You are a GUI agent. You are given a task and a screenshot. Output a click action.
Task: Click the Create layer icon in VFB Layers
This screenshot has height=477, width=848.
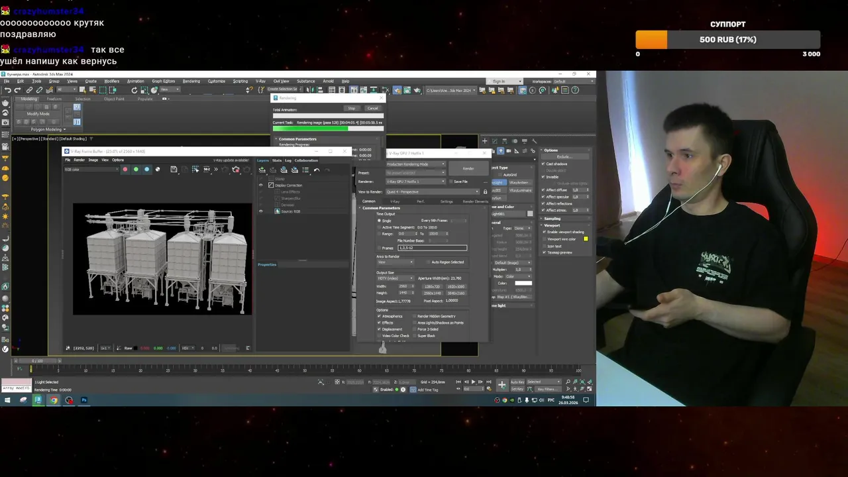(262, 170)
